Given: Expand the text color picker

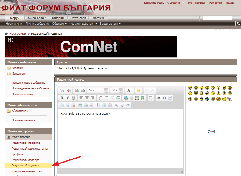Looking at the screenshot, I should (130, 90).
